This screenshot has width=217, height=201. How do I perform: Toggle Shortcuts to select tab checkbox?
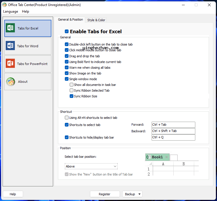(67, 125)
